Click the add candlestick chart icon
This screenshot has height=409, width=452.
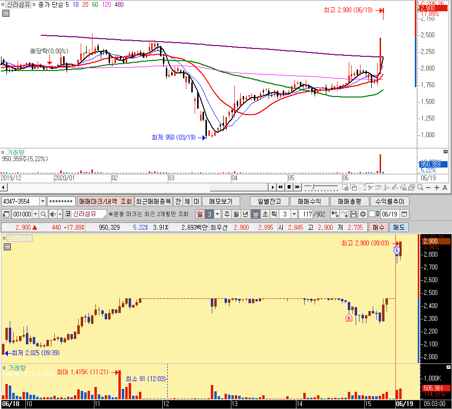click(x=335, y=214)
